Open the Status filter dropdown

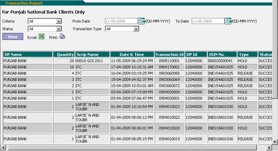tap(59, 29)
